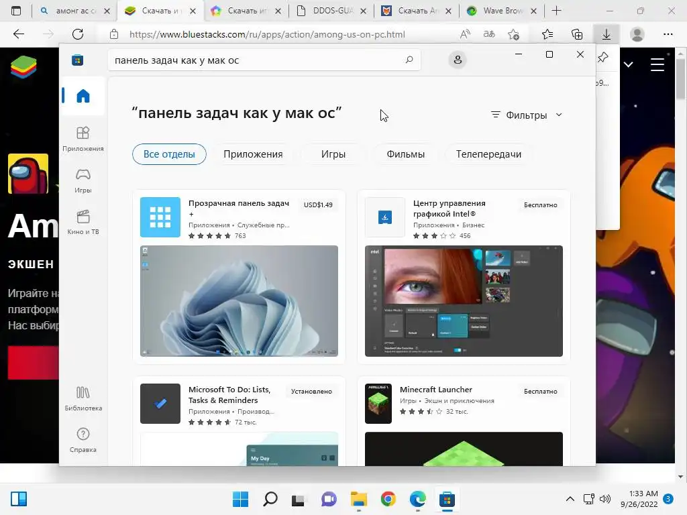
Task: Click BlueStacks logo on webpage
Action: (23, 67)
